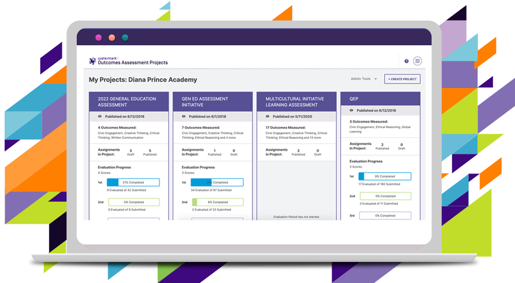Click '3 Draft' count in 2022 General Education card
515x283 pixels.
[x=131, y=153]
